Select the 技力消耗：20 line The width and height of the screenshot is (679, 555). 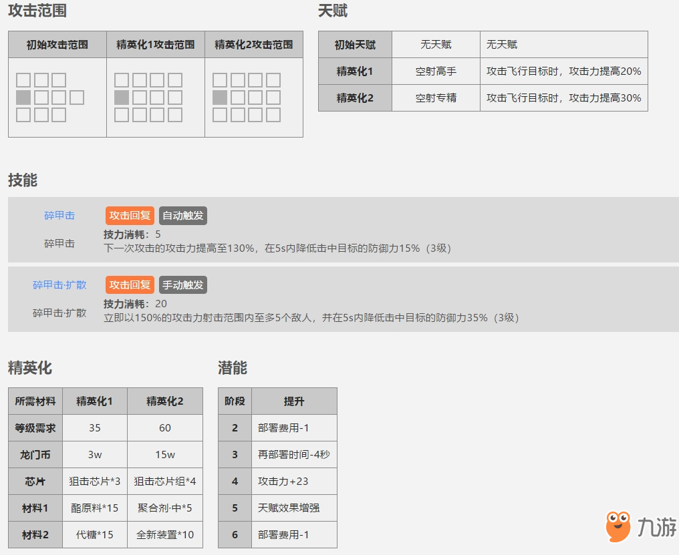click(x=135, y=303)
